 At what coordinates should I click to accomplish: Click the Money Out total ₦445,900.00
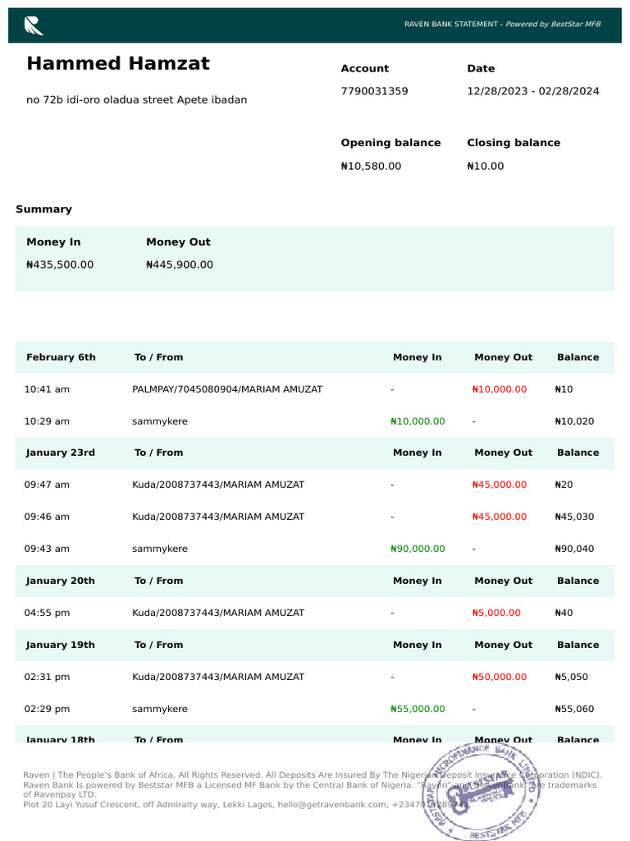coord(180,264)
